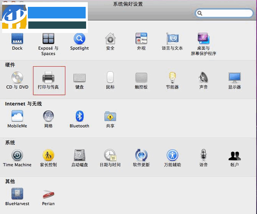Click the search magnifier icon
The width and height of the screenshot is (257, 214).
200,13
